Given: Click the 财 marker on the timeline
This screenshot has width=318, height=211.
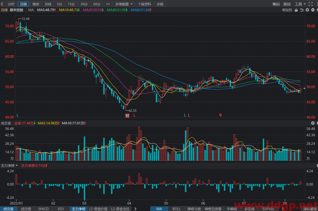Looking at the screenshot, I should click(x=127, y=116).
